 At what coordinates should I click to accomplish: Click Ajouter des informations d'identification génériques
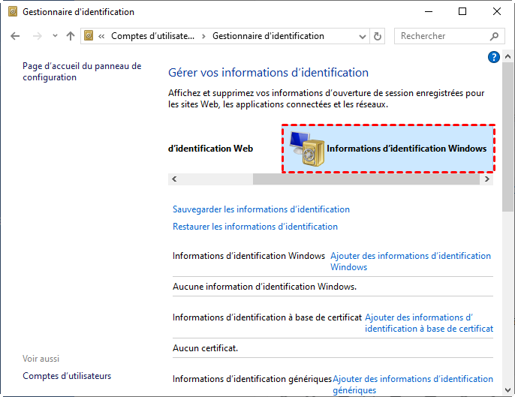pos(413,384)
